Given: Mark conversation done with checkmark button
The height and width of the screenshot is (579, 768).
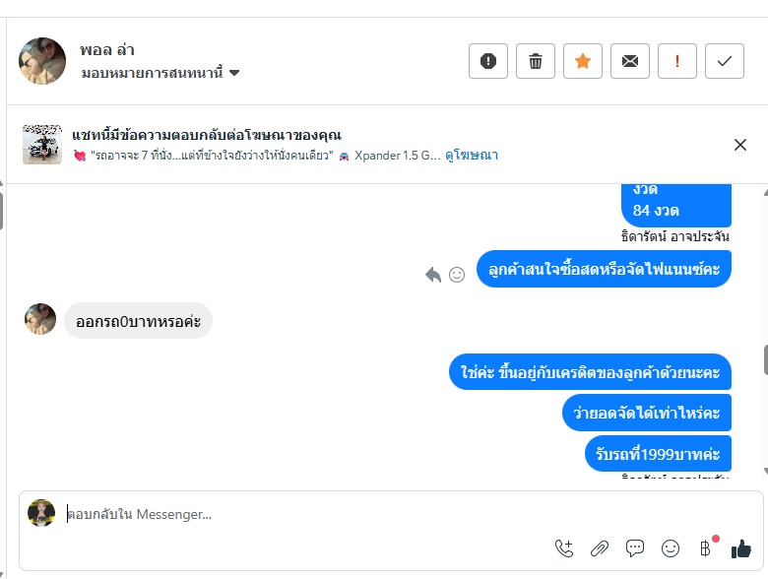Looking at the screenshot, I should click(725, 61).
